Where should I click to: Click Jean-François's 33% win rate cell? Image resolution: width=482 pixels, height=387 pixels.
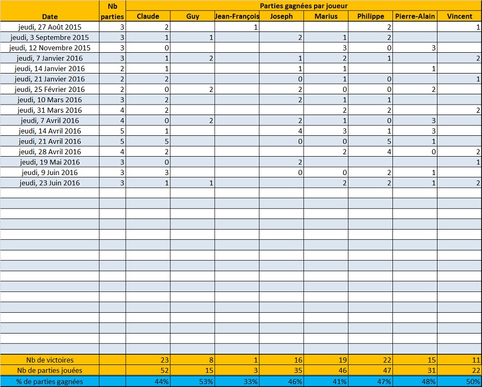[x=237, y=382]
